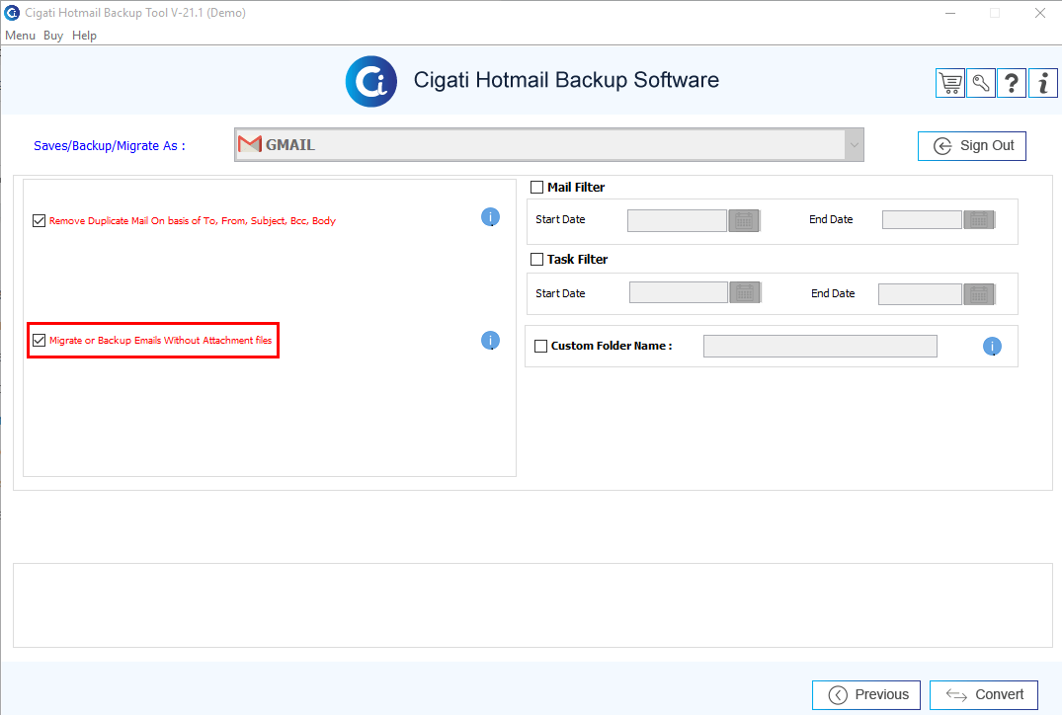Open the shopping cart buy icon
Image resolution: width=1062 pixels, height=715 pixels.
tap(950, 83)
